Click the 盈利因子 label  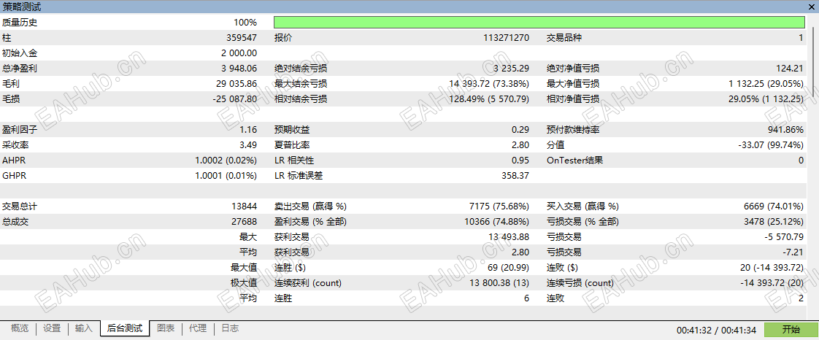pyautogui.click(x=20, y=130)
